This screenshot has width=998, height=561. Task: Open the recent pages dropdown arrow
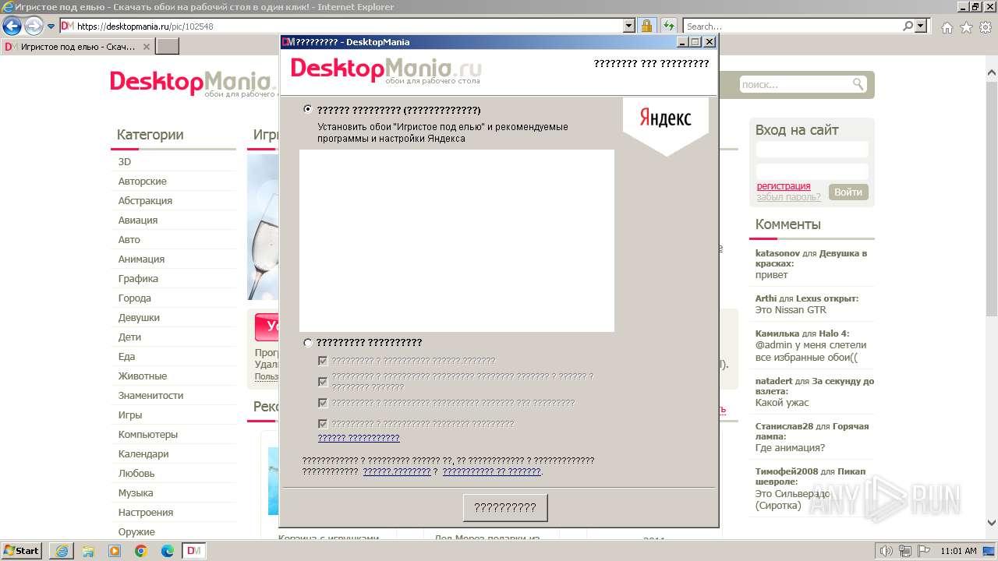click(x=51, y=26)
